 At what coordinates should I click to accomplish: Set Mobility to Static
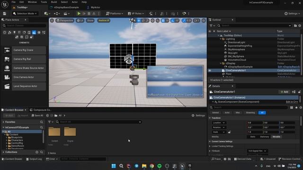252,136
